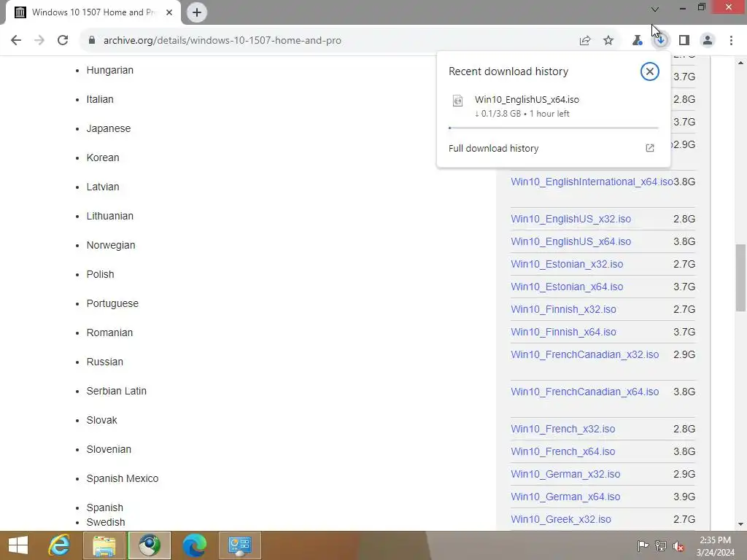Bookmark this tab with the star

608,41
